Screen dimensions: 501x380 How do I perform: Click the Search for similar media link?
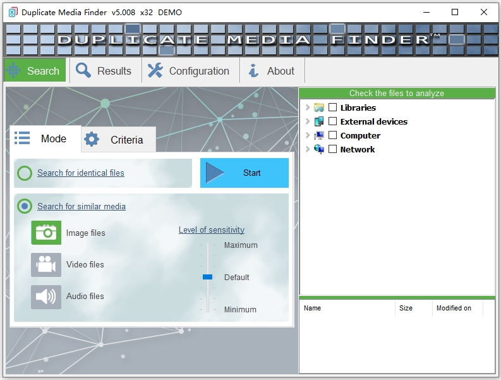coord(81,206)
